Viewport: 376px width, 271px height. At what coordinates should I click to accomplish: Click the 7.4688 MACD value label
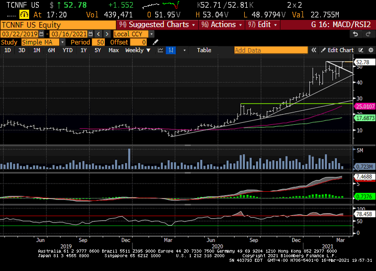click(x=364, y=177)
